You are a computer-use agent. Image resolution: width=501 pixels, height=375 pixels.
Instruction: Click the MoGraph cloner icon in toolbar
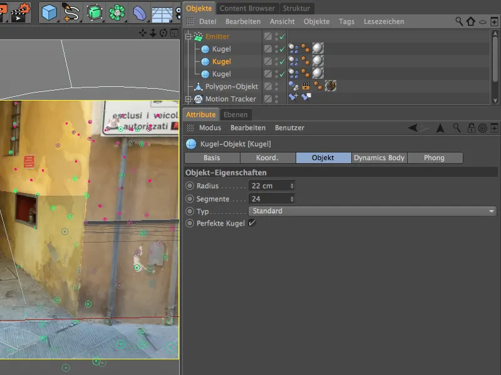tap(117, 12)
